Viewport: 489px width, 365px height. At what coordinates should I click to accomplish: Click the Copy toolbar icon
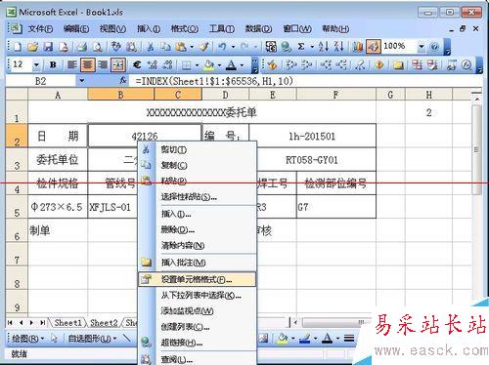coord(166,47)
